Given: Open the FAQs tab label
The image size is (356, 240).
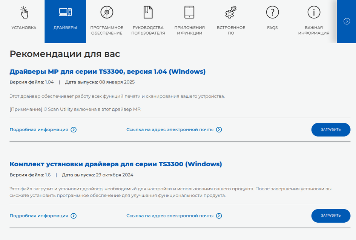Looking at the screenshot, I should 272,27.
